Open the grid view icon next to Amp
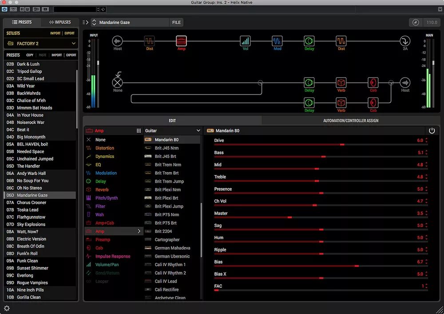Viewport: 444px width, 314px height. coord(139,131)
